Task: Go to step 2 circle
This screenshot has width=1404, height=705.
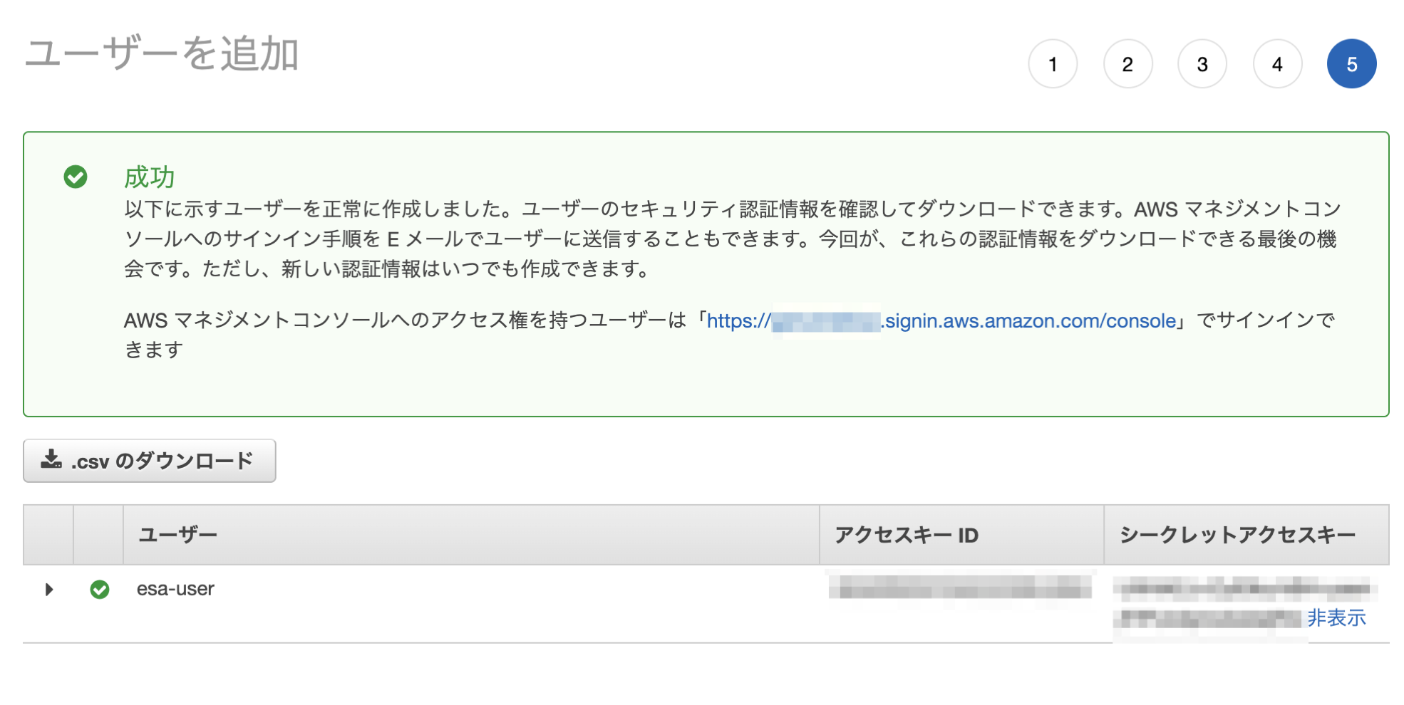Action: [1127, 64]
